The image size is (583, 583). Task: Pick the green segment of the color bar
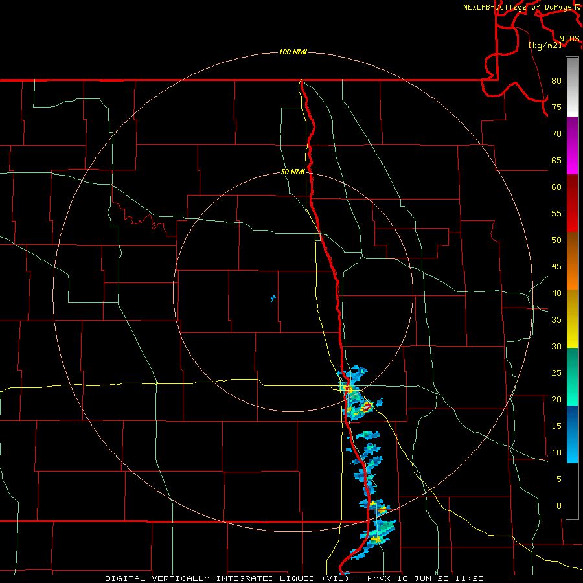(572, 376)
